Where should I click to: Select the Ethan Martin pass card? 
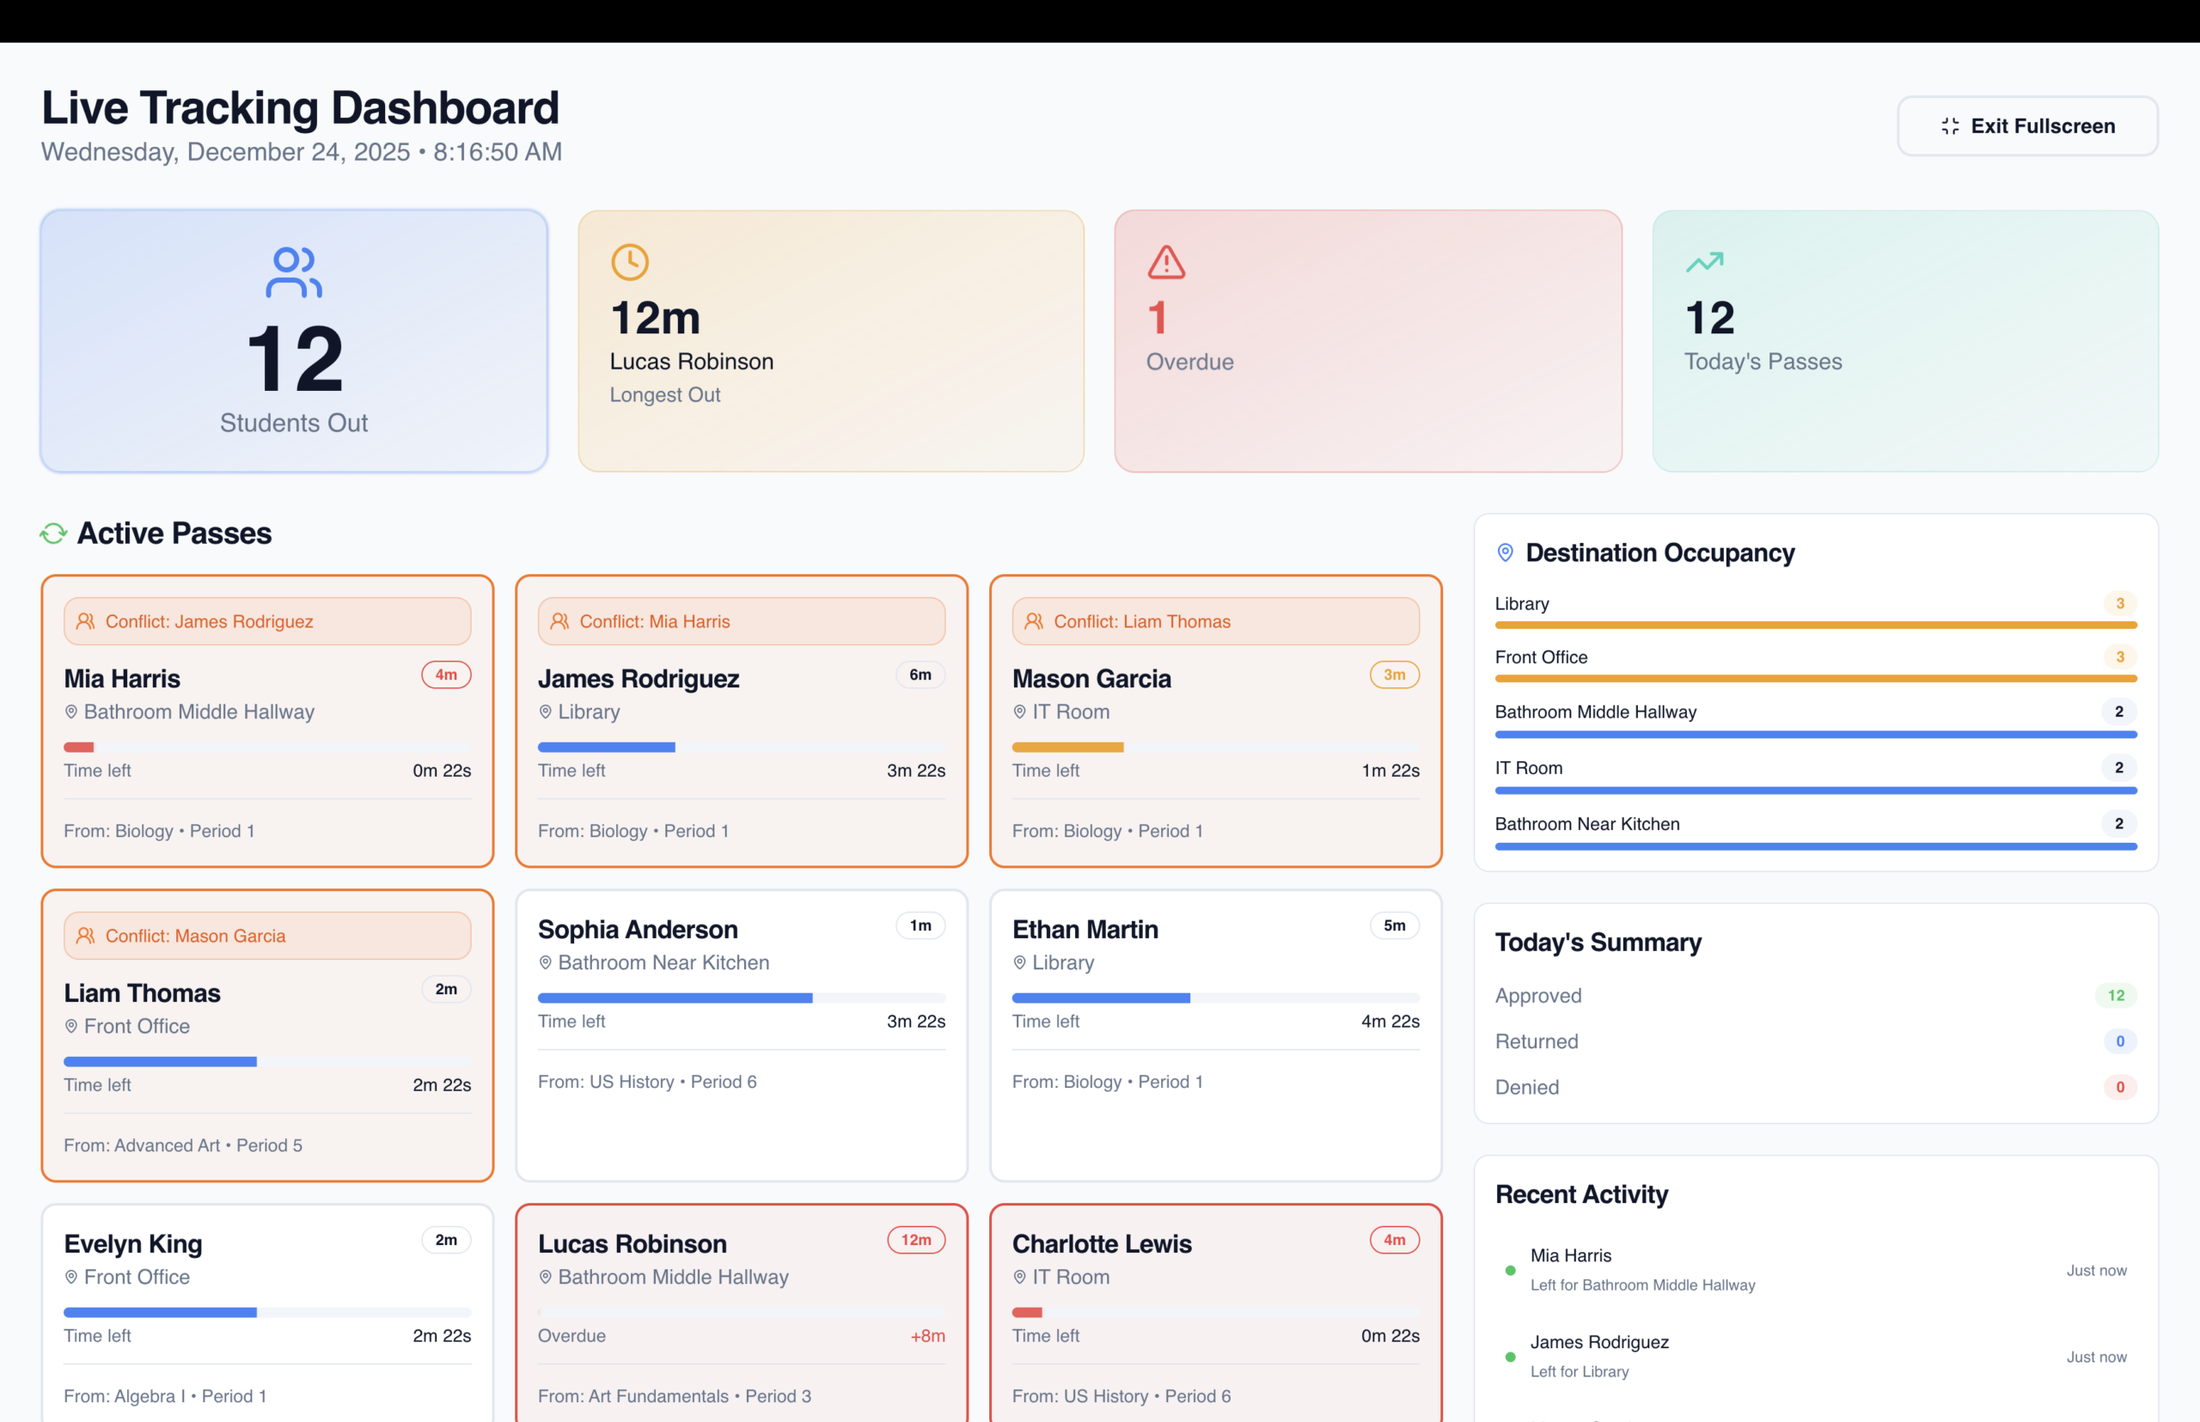tap(1215, 1035)
